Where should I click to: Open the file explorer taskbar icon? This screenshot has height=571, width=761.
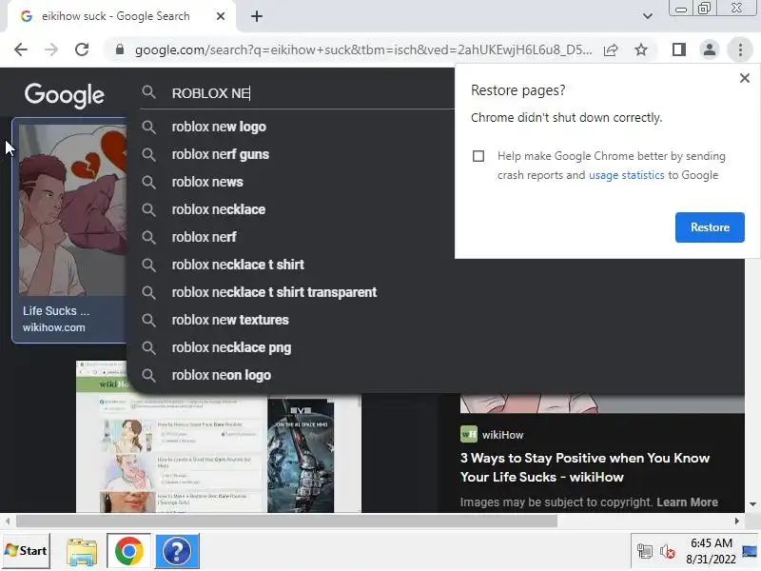82,552
